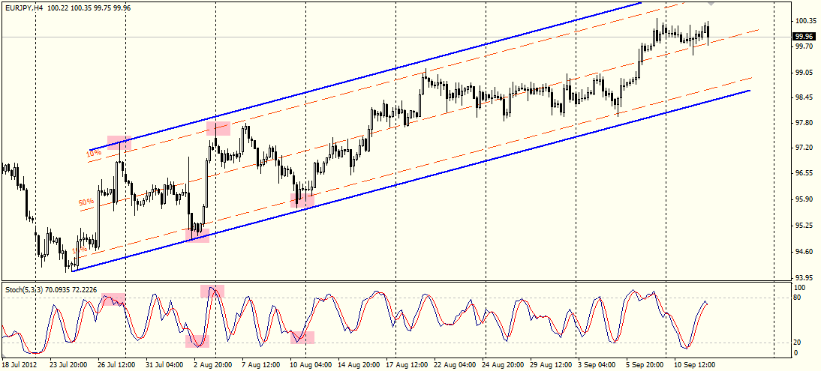Click the EURJPY,H4 chart title text
This screenshot has width=821, height=371.
25,7
